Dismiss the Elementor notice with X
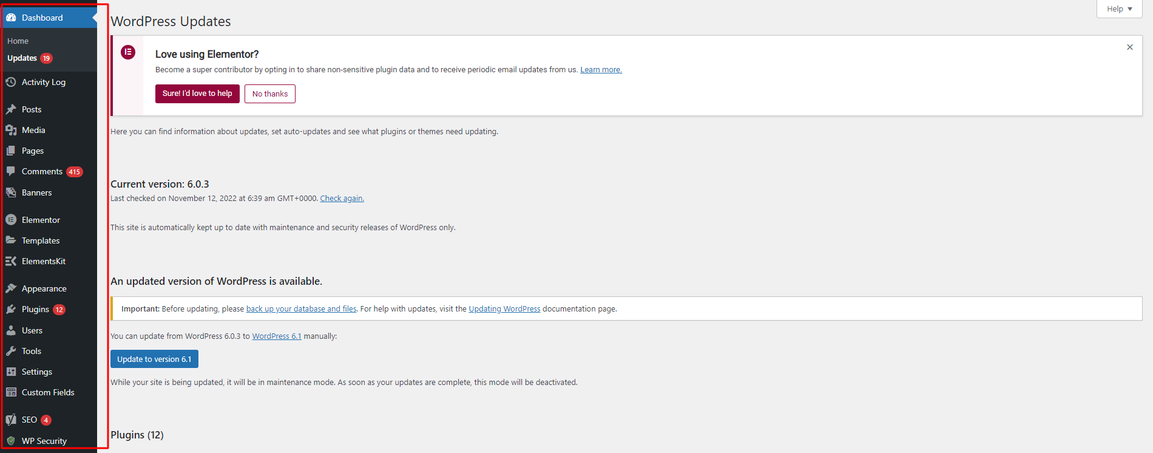Image resolution: width=1153 pixels, height=453 pixels. (1130, 47)
